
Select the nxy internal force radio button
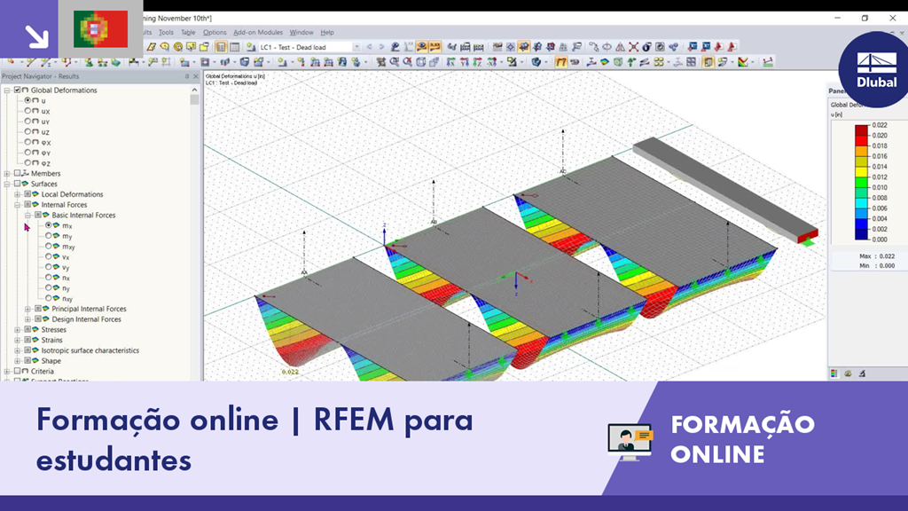click(49, 298)
